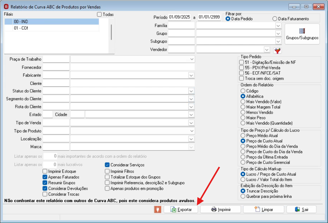Click the Período start date field
The image size is (328, 223).
tap(179, 17)
